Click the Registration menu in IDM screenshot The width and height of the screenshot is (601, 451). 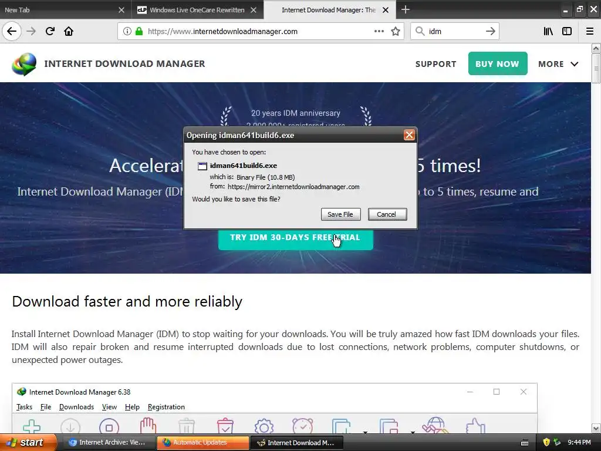pyautogui.click(x=166, y=407)
